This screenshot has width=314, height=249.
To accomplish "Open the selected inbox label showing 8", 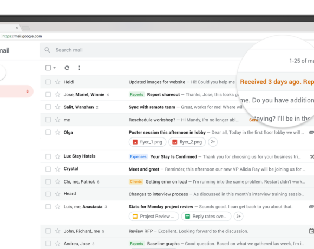I will pos(16,91).
